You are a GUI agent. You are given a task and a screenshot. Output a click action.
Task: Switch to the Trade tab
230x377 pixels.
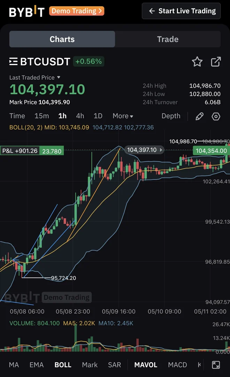click(168, 39)
